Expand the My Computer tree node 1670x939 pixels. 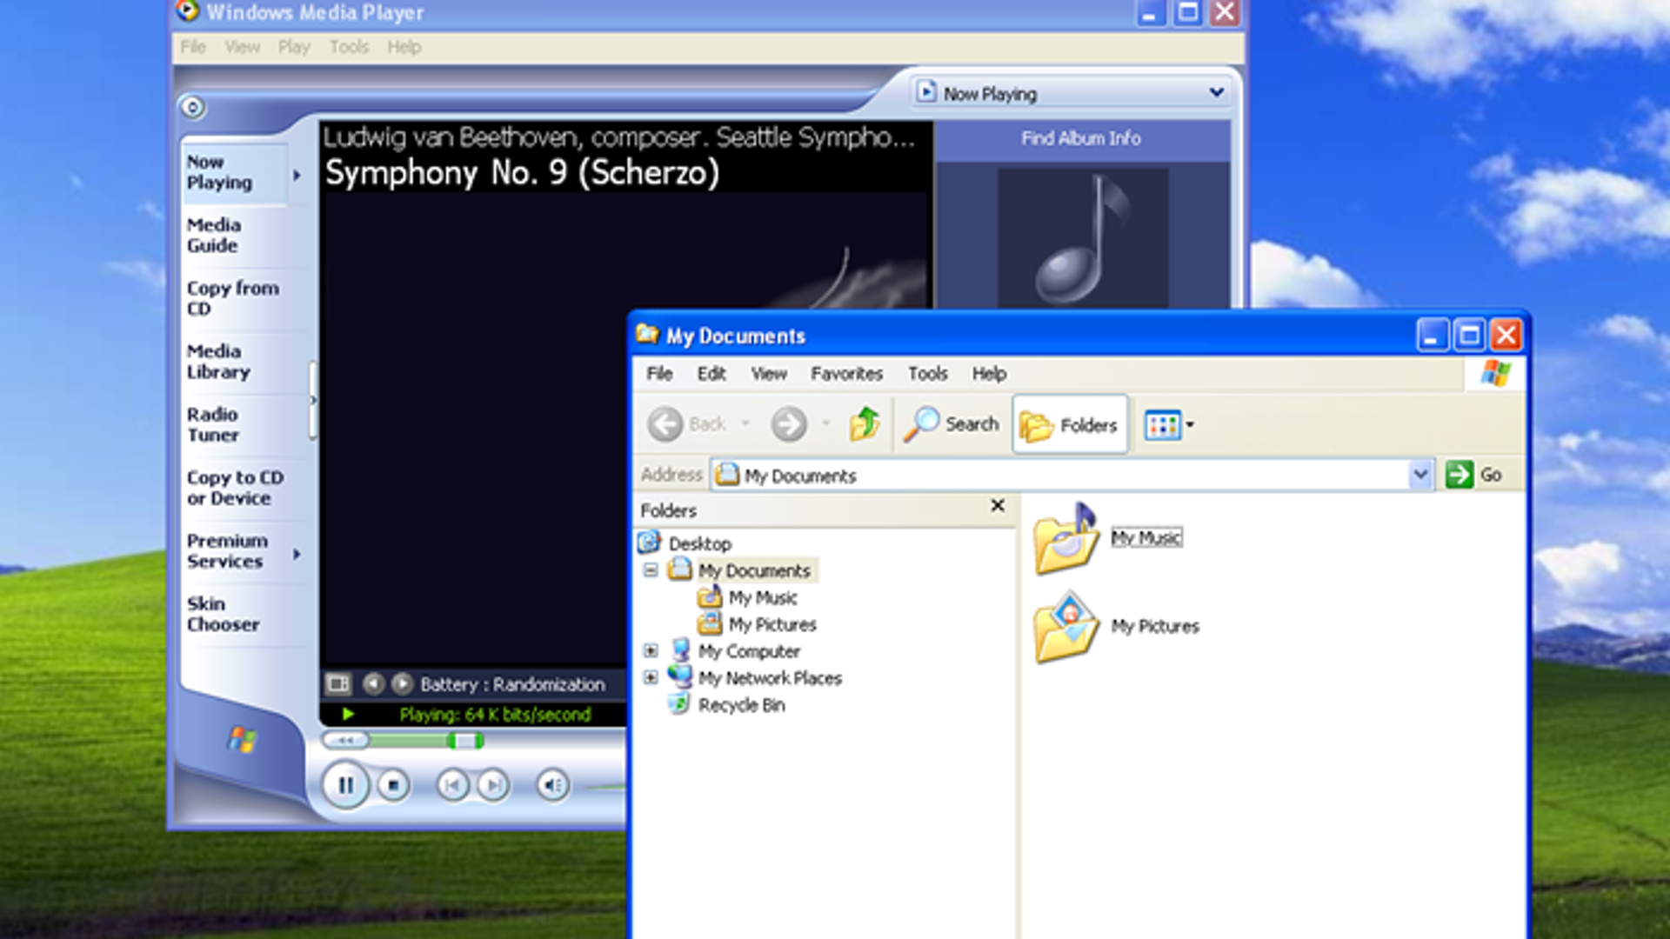click(x=651, y=650)
